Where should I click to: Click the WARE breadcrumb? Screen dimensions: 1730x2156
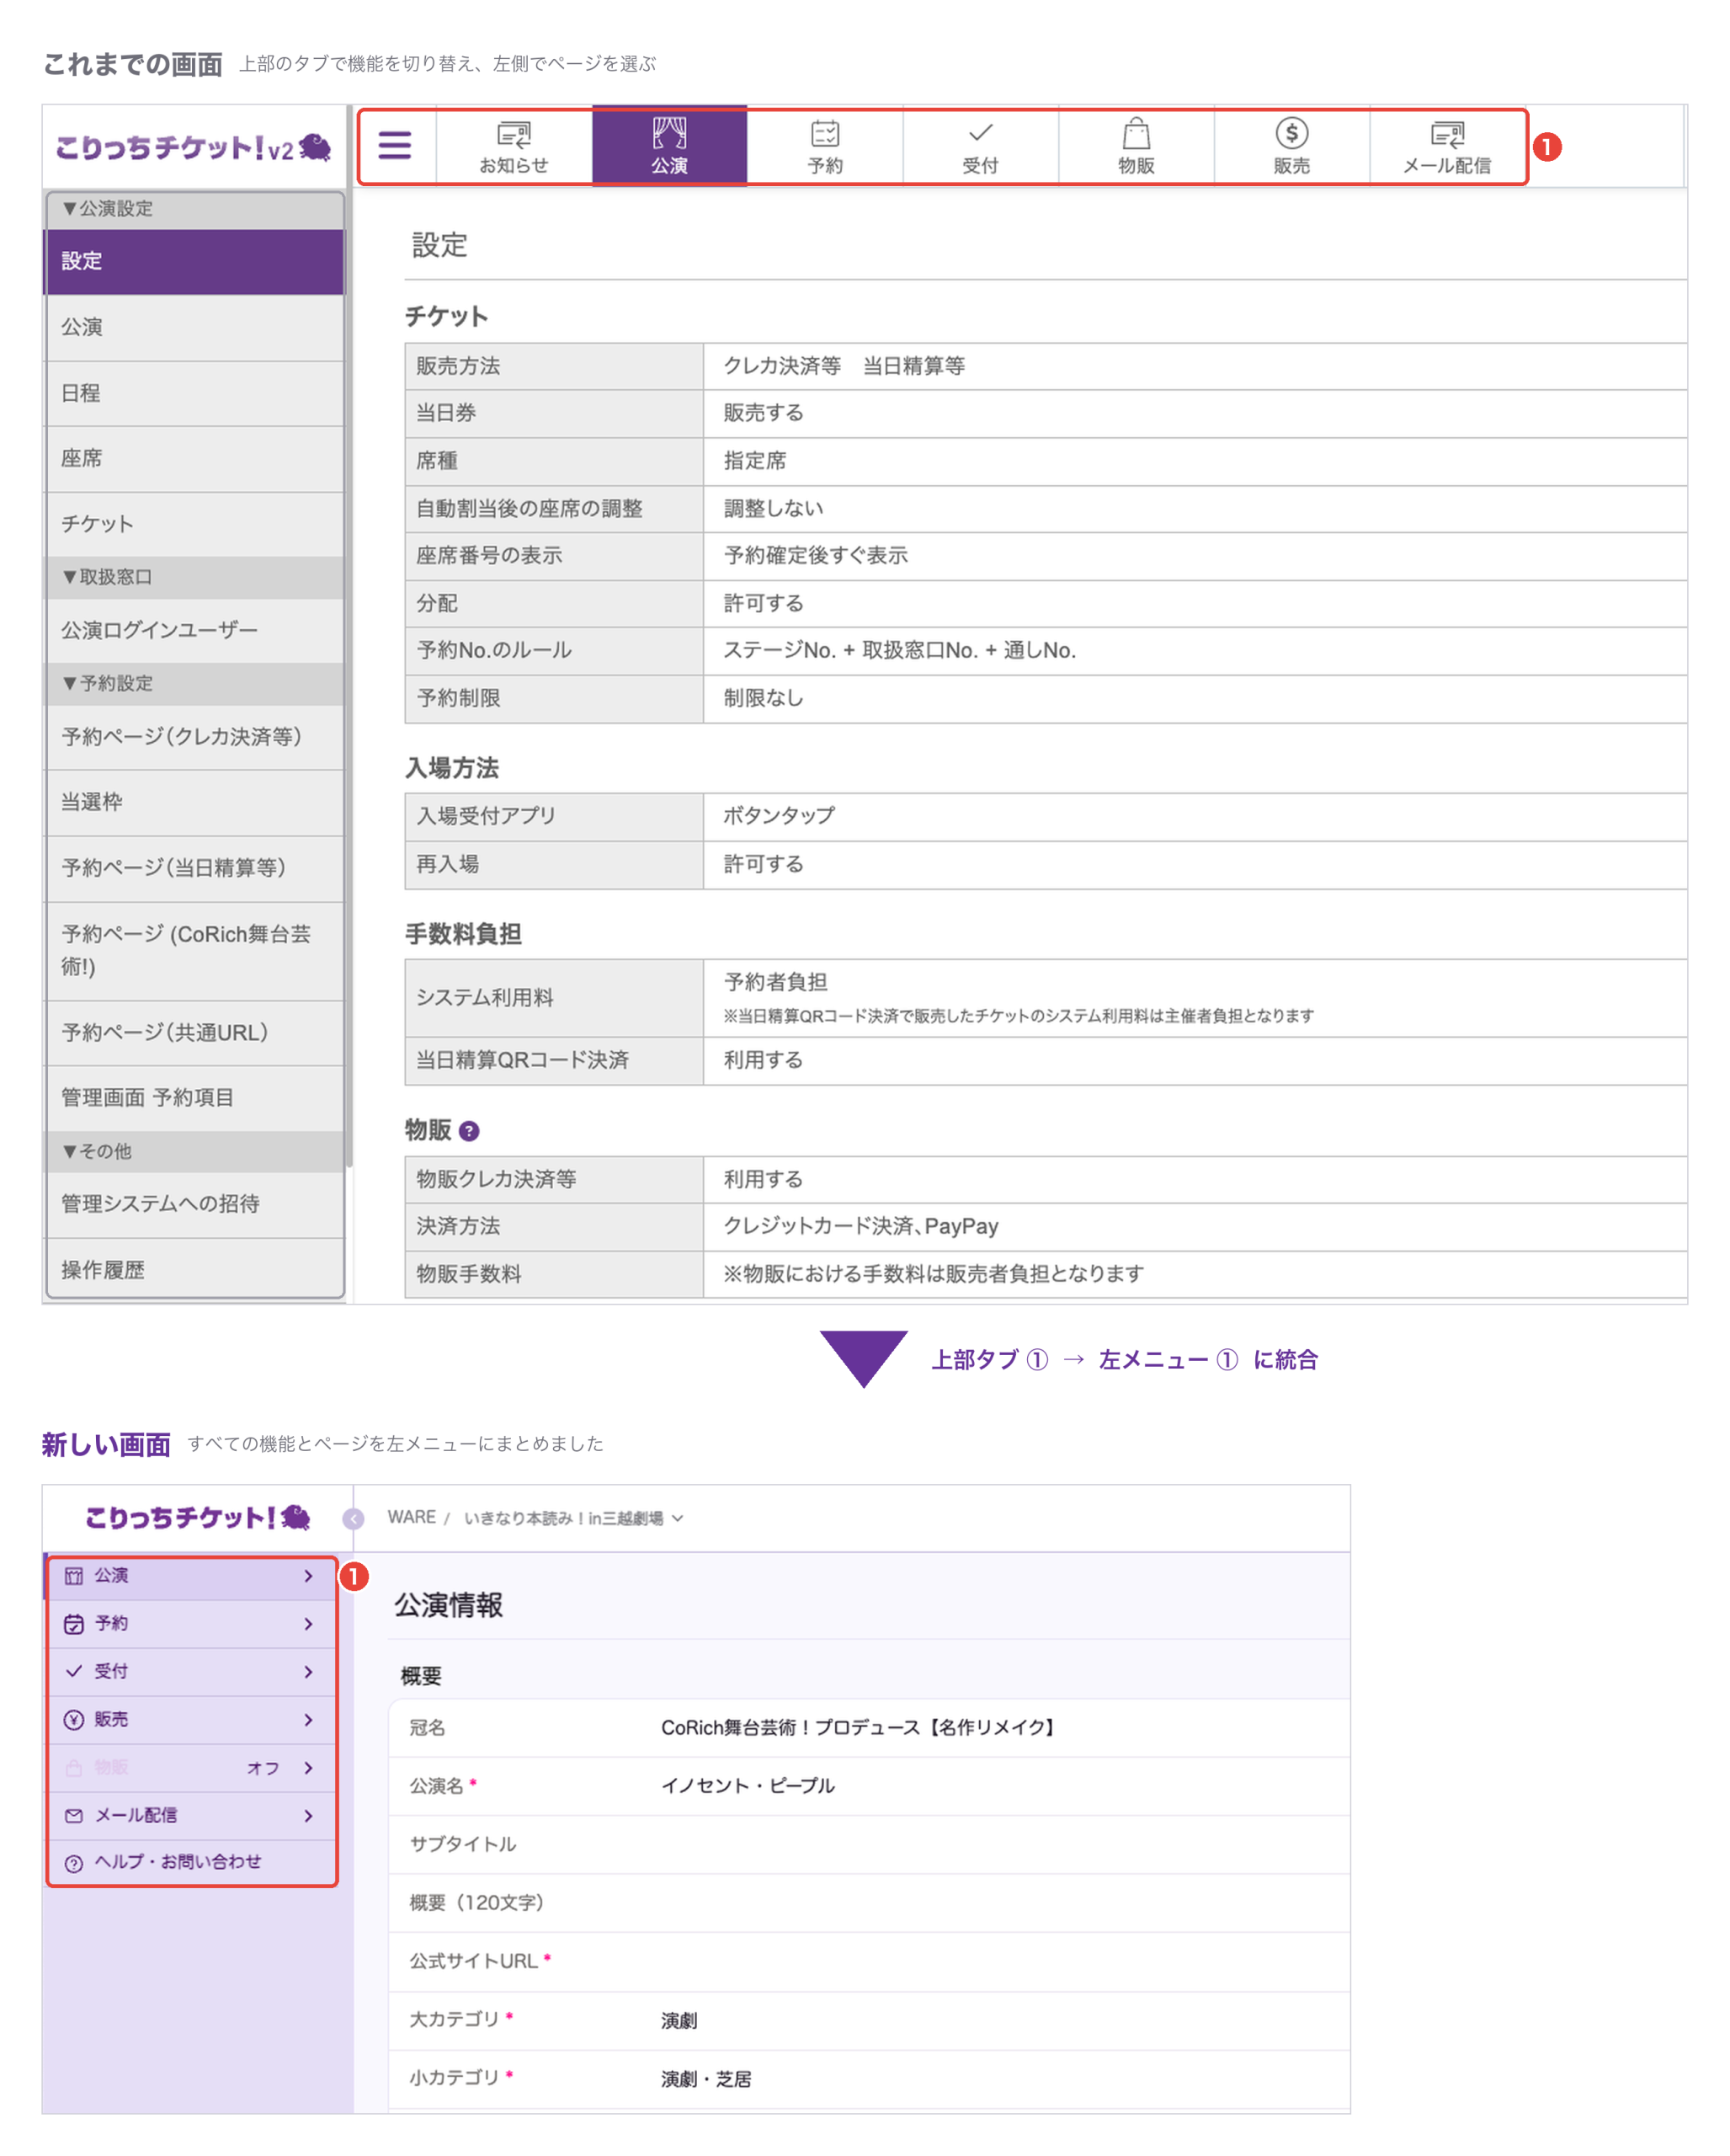412,1517
